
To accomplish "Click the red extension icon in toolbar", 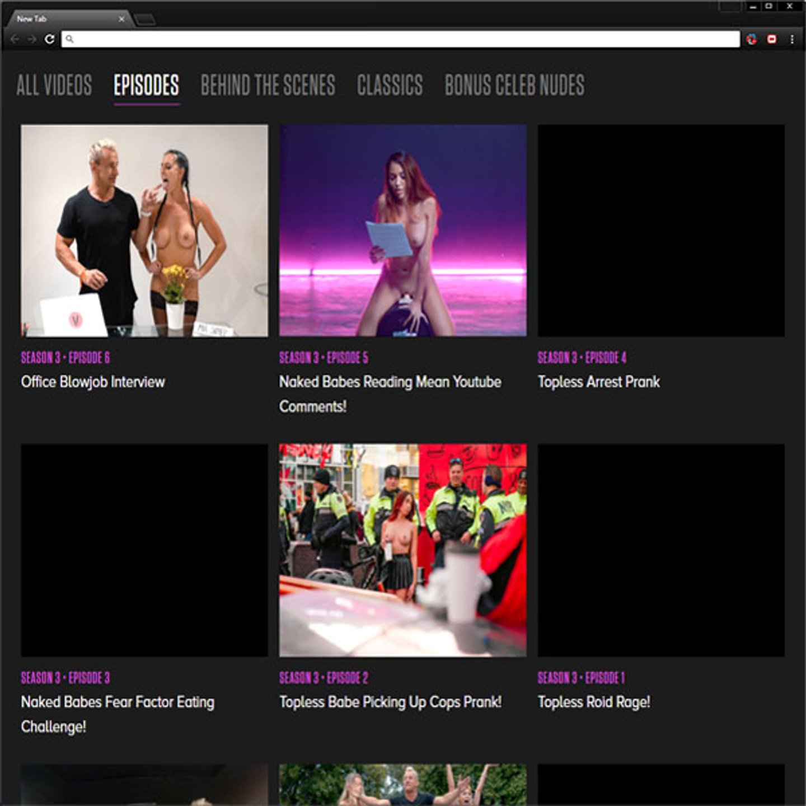I will point(772,39).
